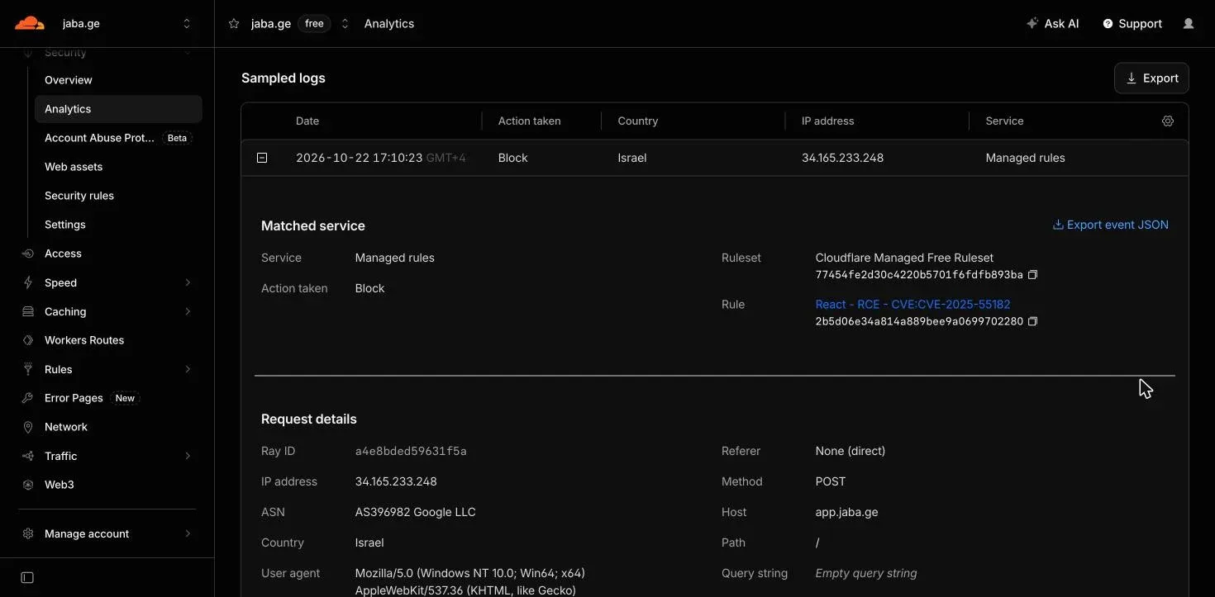The height and width of the screenshot is (597, 1215).
Task: Click the Referer value None (direct)
Action: 850,451
